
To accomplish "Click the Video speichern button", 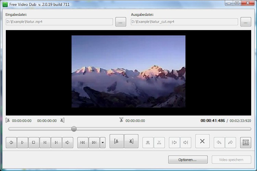I will [231, 160].
